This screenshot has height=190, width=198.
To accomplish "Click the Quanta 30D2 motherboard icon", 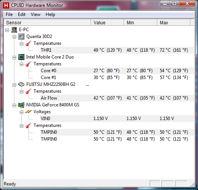I will pos(21,36).
